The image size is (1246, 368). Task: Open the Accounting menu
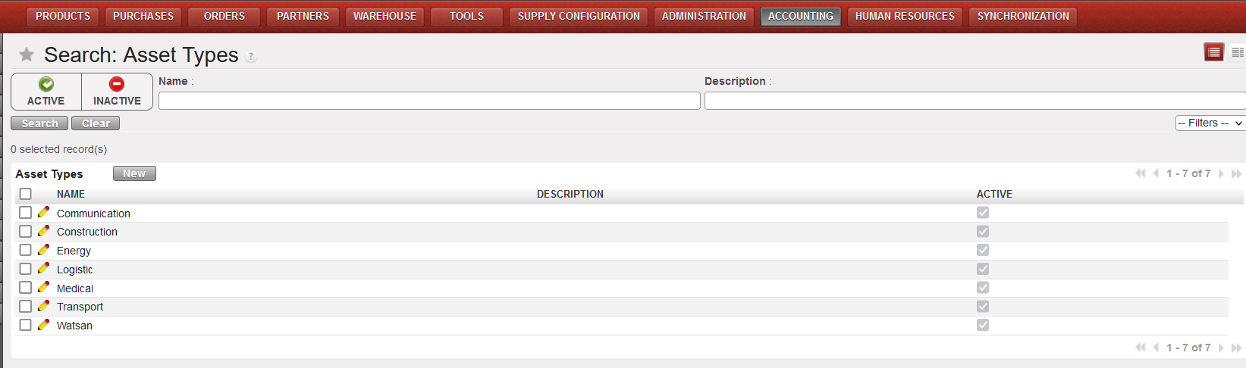(x=800, y=16)
